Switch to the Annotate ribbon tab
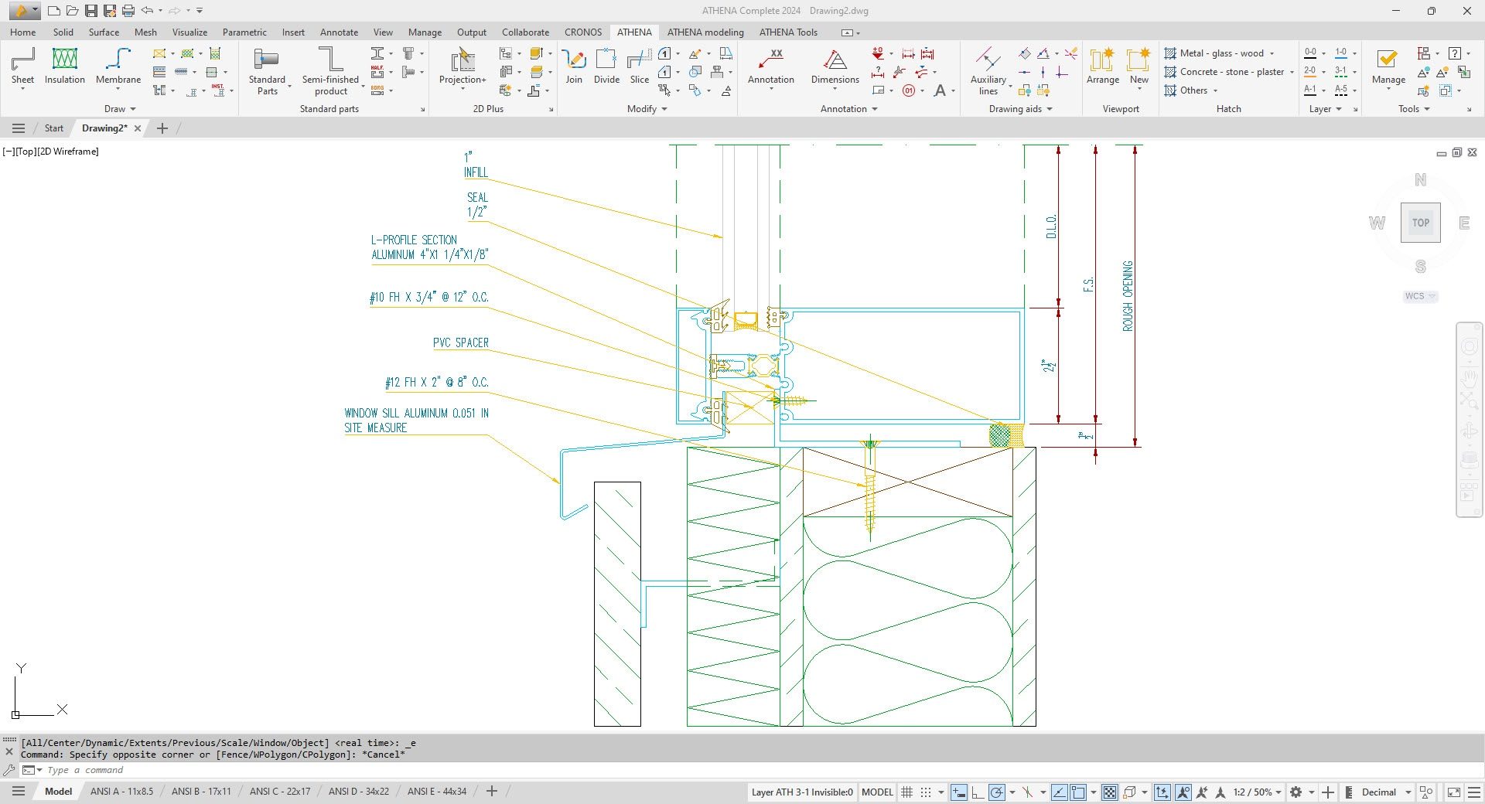Screen dimensions: 1485x804 [x=339, y=32]
